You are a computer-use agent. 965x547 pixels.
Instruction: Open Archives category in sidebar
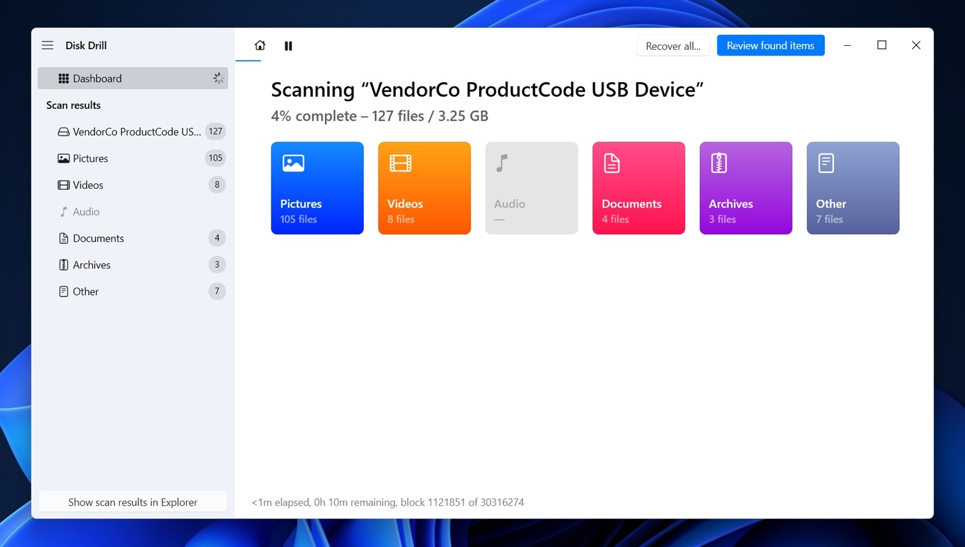pyautogui.click(x=91, y=265)
